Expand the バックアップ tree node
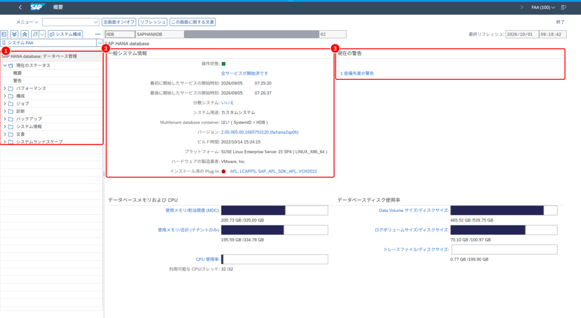Viewport: 581px width, 318px height. pyautogui.click(x=5, y=119)
